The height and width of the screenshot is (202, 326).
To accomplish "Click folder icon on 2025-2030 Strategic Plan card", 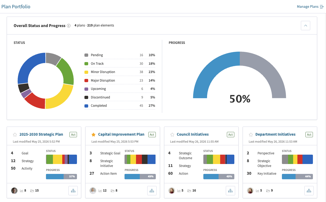I will coord(32,191).
